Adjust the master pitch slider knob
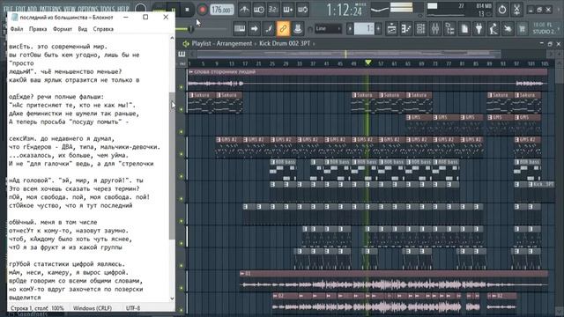564x317 pixels. click(190, 29)
